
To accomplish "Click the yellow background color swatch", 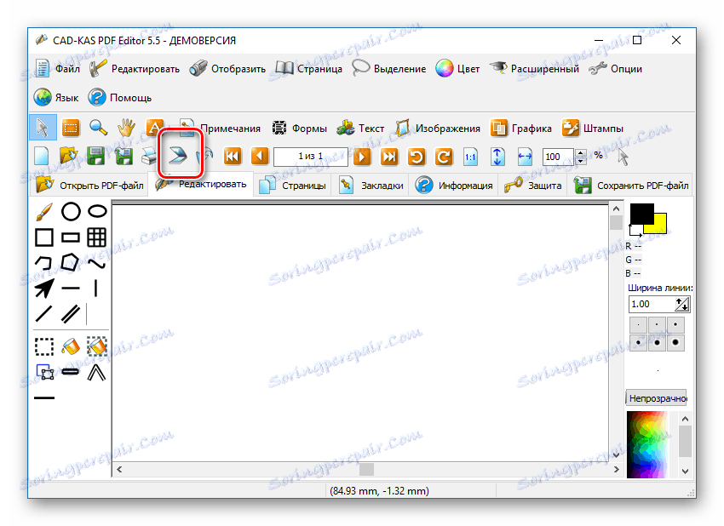I will click(660, 226).
